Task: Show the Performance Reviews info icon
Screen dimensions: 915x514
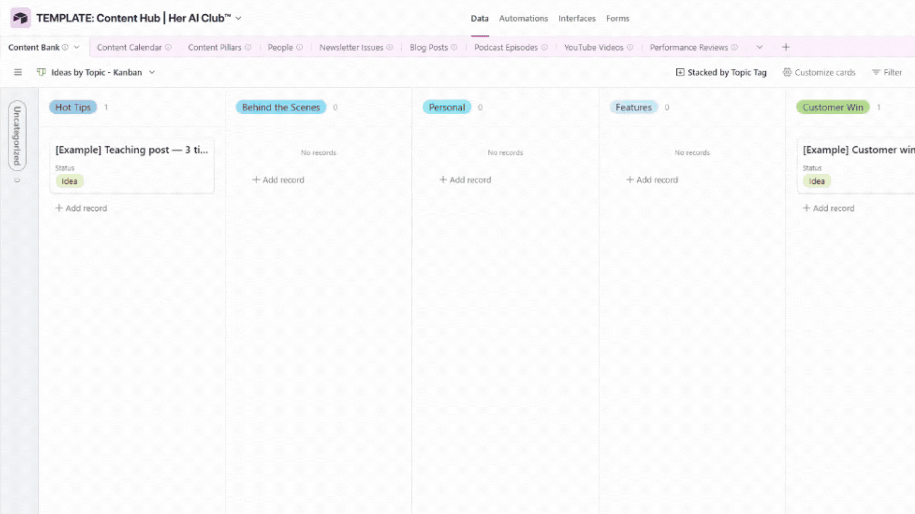Action: pos(734,47)
